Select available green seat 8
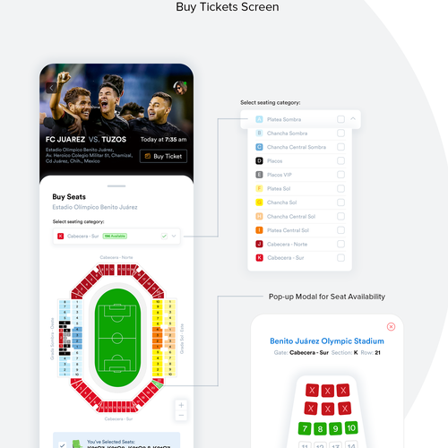Viewport: 448px width, 448px height. (x=320, y=429)
